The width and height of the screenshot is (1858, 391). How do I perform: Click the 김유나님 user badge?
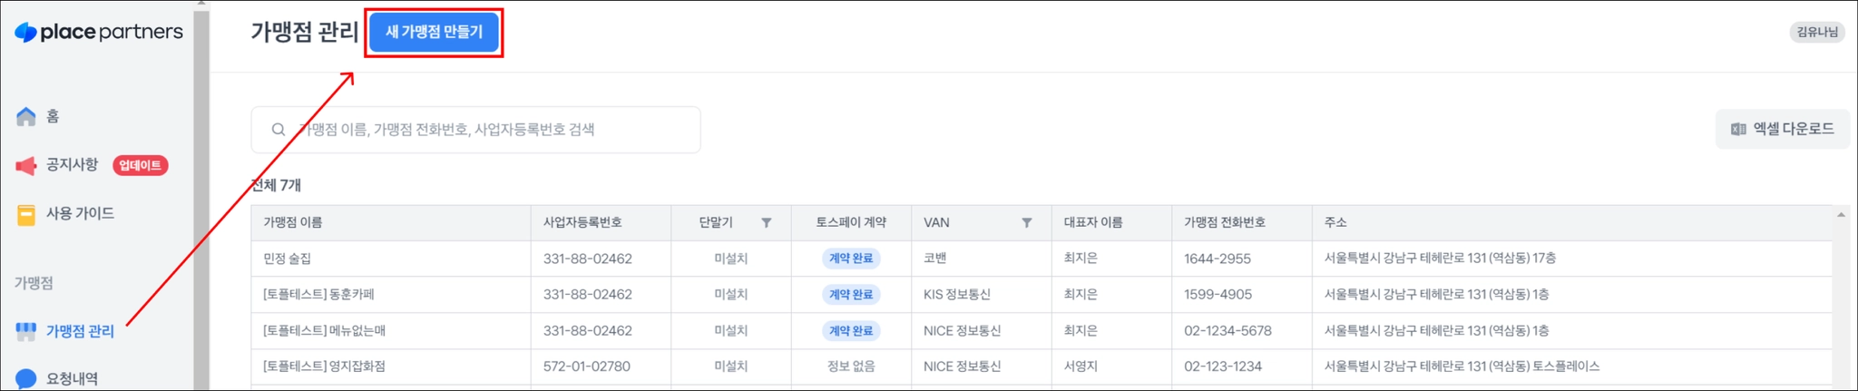tap(1817, 32)
